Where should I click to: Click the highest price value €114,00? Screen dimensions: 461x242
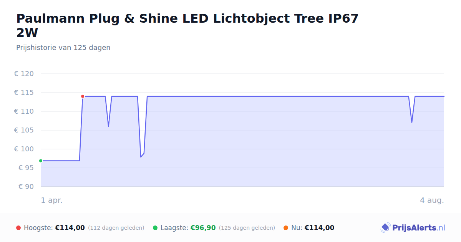[70, 228]
